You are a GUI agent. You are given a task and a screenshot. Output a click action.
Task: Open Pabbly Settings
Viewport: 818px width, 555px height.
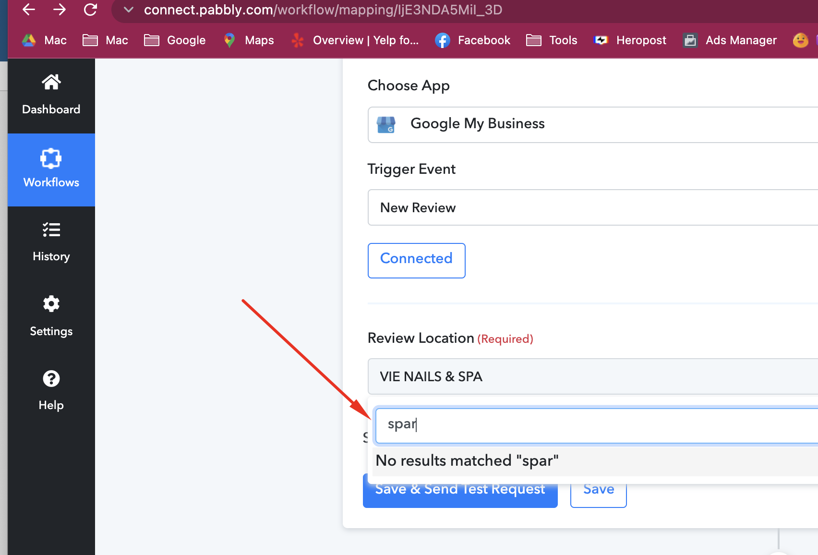click(51, 317)
